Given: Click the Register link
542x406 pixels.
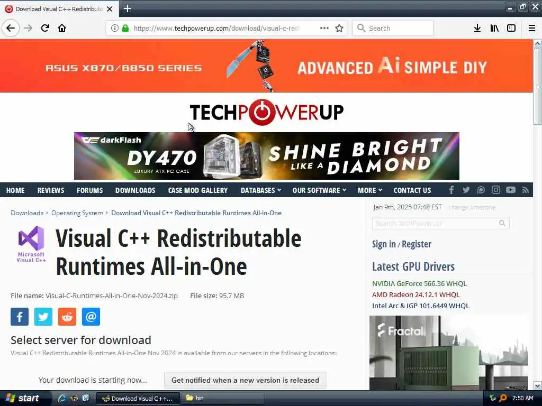Looking at the screenshot, I should point(417,244).
